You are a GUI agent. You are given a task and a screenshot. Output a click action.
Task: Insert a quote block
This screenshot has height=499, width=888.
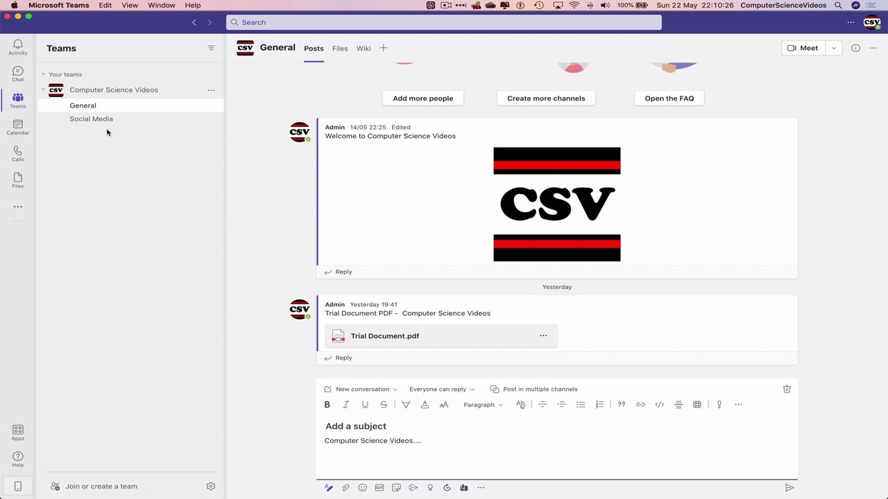[x=622, y=405]
